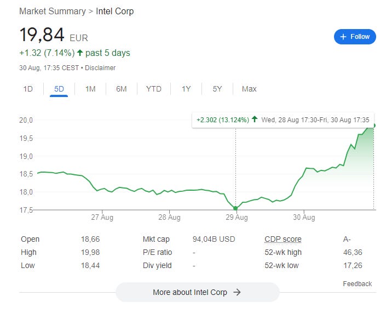
Task: Click the green up arrow beside past 5 days
Action: coord(80,53)
